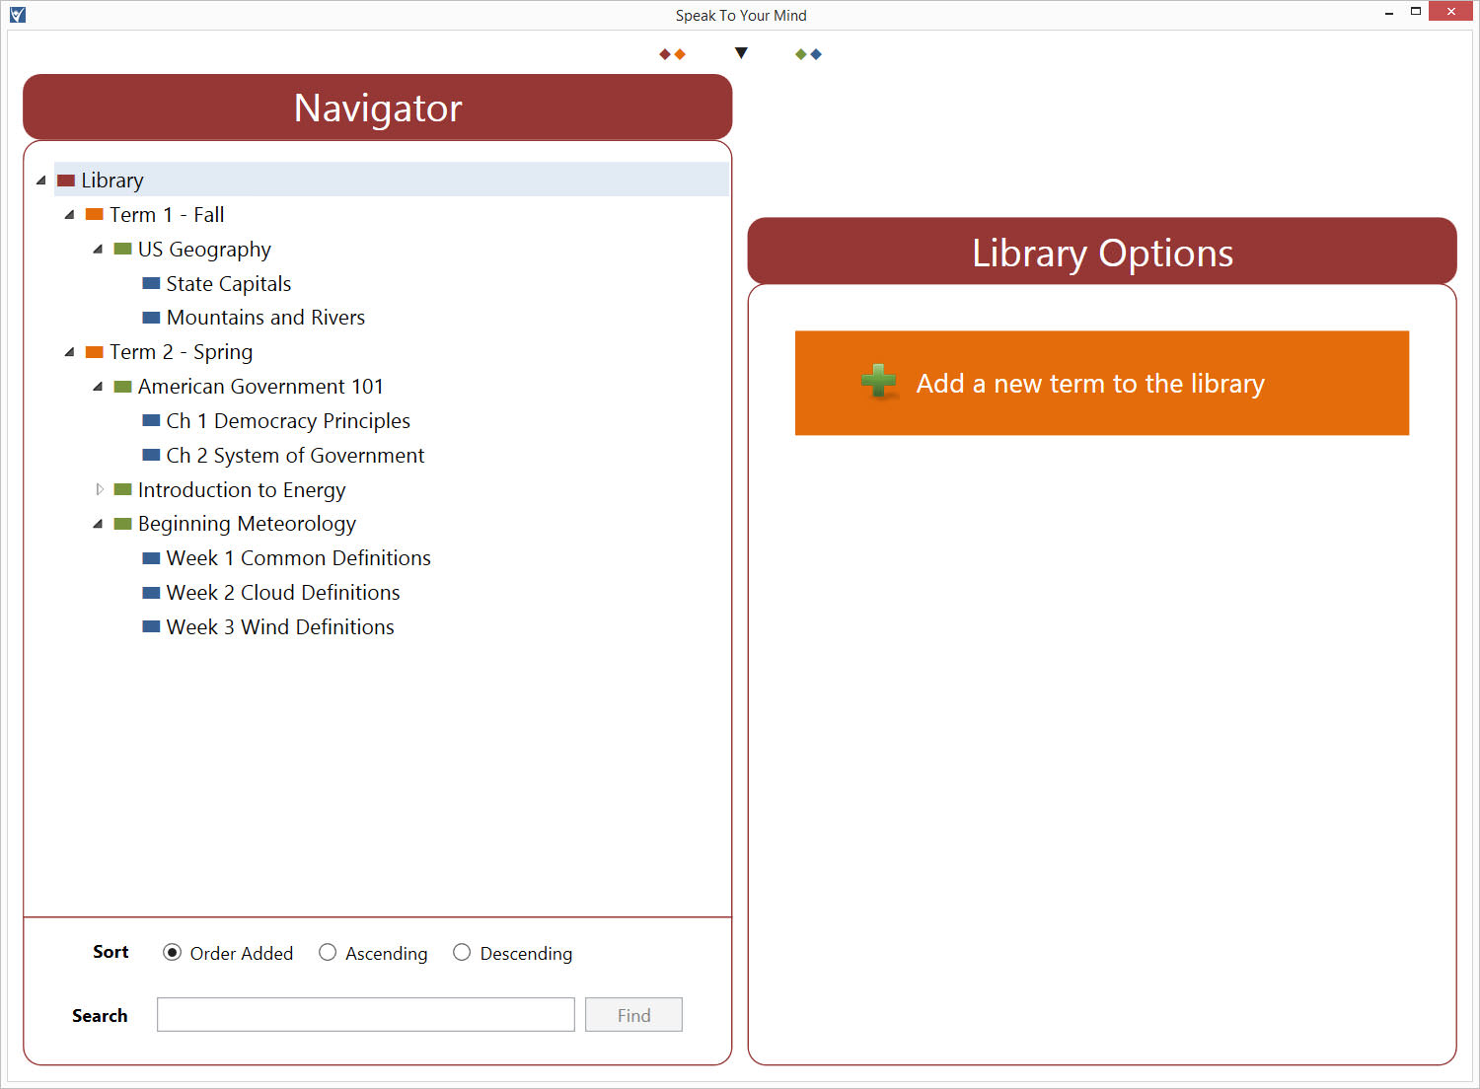This screenshot has height=1089, width=1480.
Task: Collapse the Library root node
Action: (41, 181)
